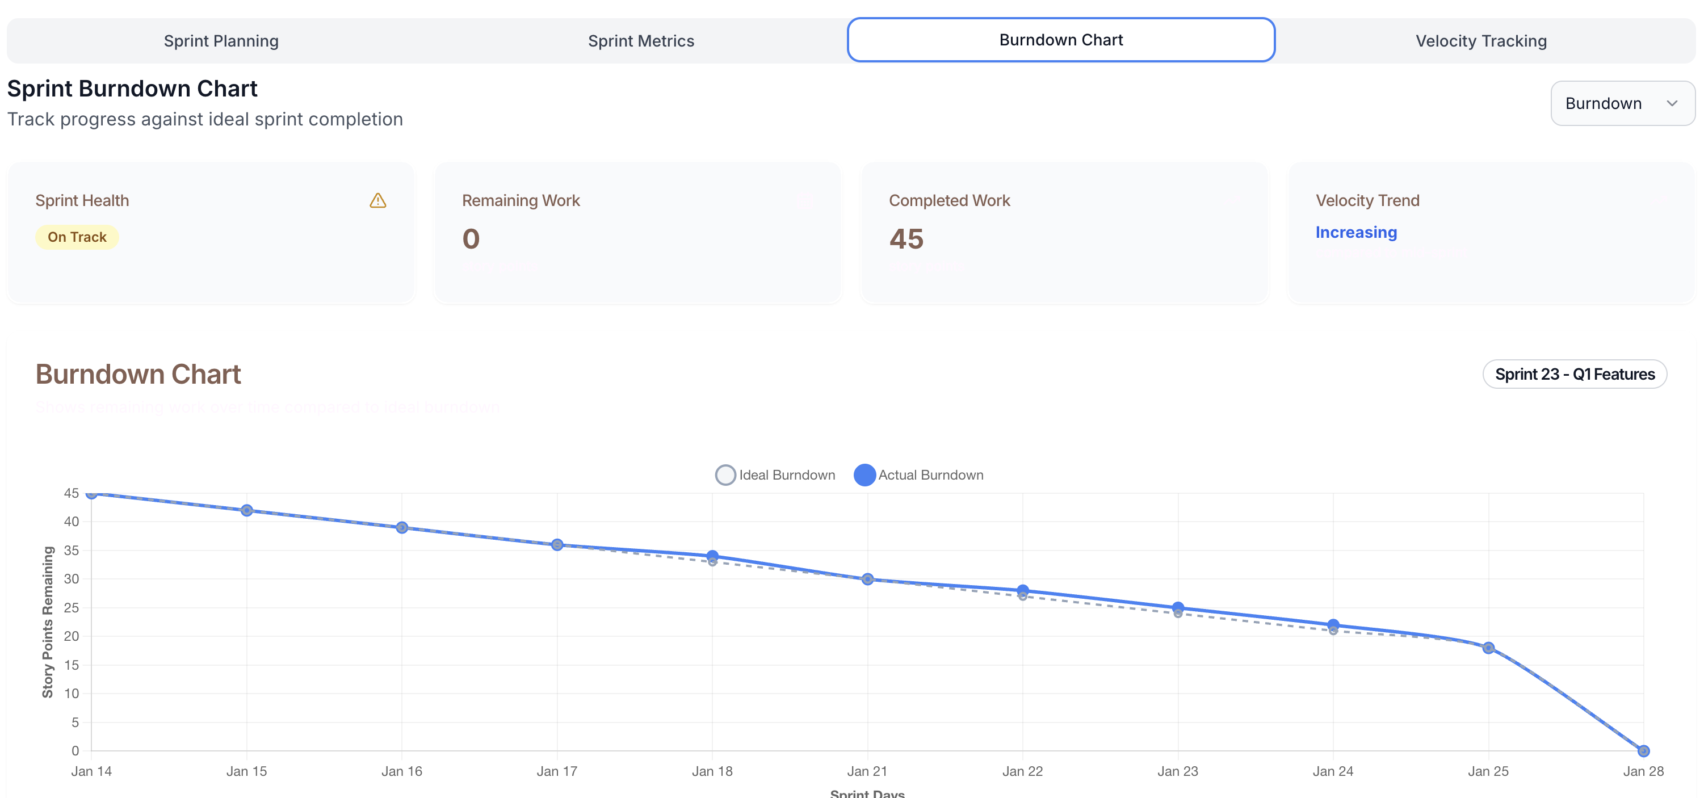
Task: Click the On Track status badge
Action: point(77,237)
